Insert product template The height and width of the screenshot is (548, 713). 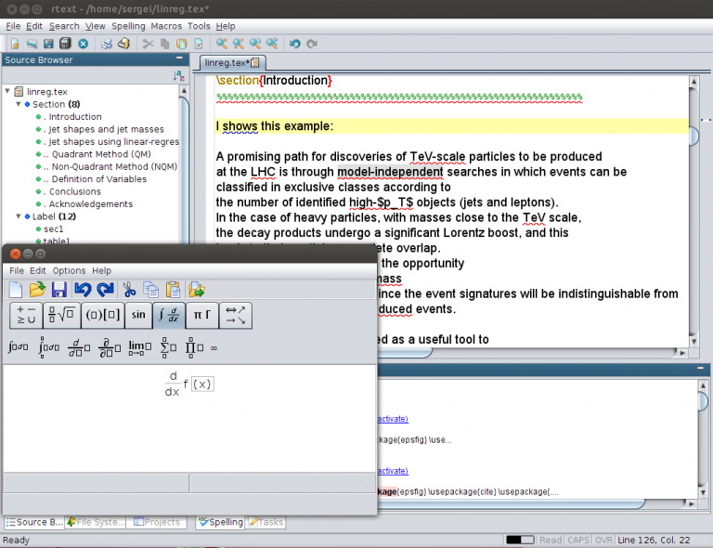(x=194, y=347)
